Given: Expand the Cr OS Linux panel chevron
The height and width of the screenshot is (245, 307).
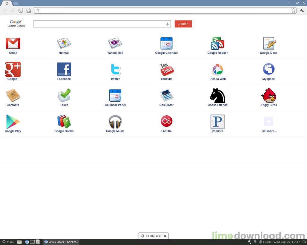Looking at the screenshot, I should tap(165, 236).
